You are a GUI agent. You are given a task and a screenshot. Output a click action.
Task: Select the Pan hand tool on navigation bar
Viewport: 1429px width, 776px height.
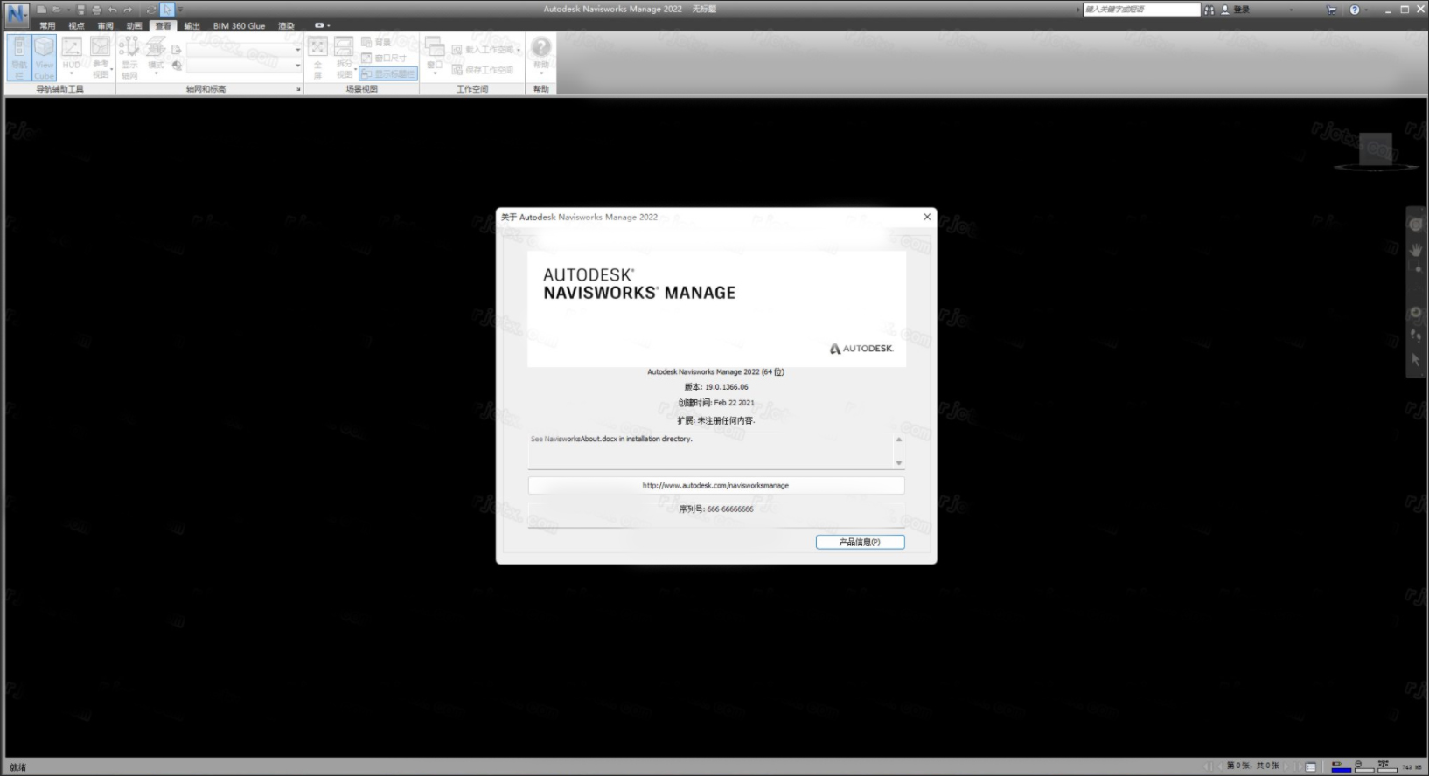pos(1416,250)
